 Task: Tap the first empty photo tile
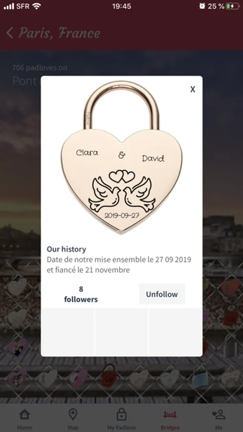tap(68, 332)
